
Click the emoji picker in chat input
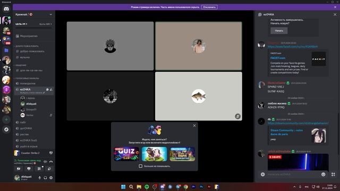coord(324,175)
